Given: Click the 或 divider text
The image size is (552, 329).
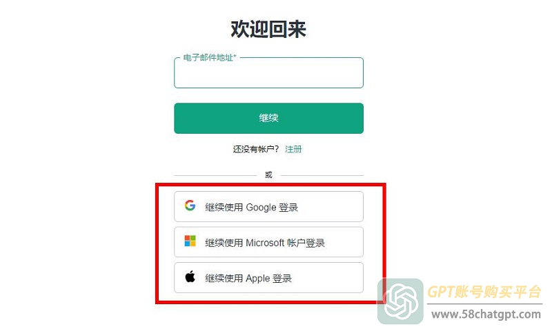Looking at the screenshot, I should click(x=268, y=175).
